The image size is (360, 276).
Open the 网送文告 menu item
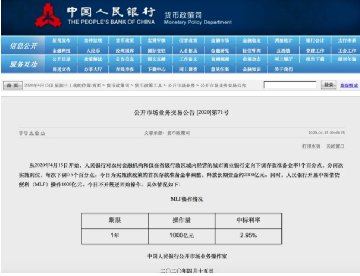tap(61, 69)
